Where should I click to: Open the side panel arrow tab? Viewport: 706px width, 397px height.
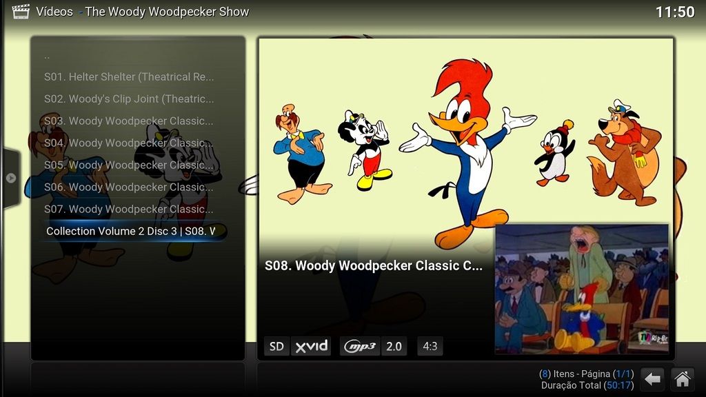pyautogui.click(x=10, y=179)
